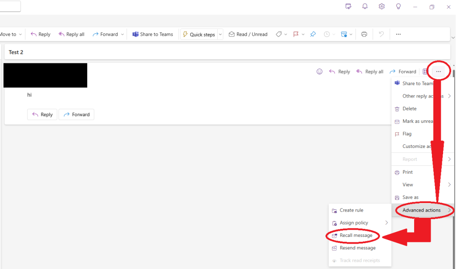Click Share to Teams in the toolbar

point(153,34)
